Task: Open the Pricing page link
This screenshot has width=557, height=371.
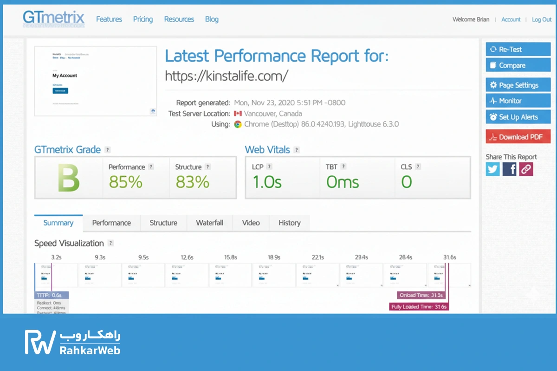Action: point(143,19)
